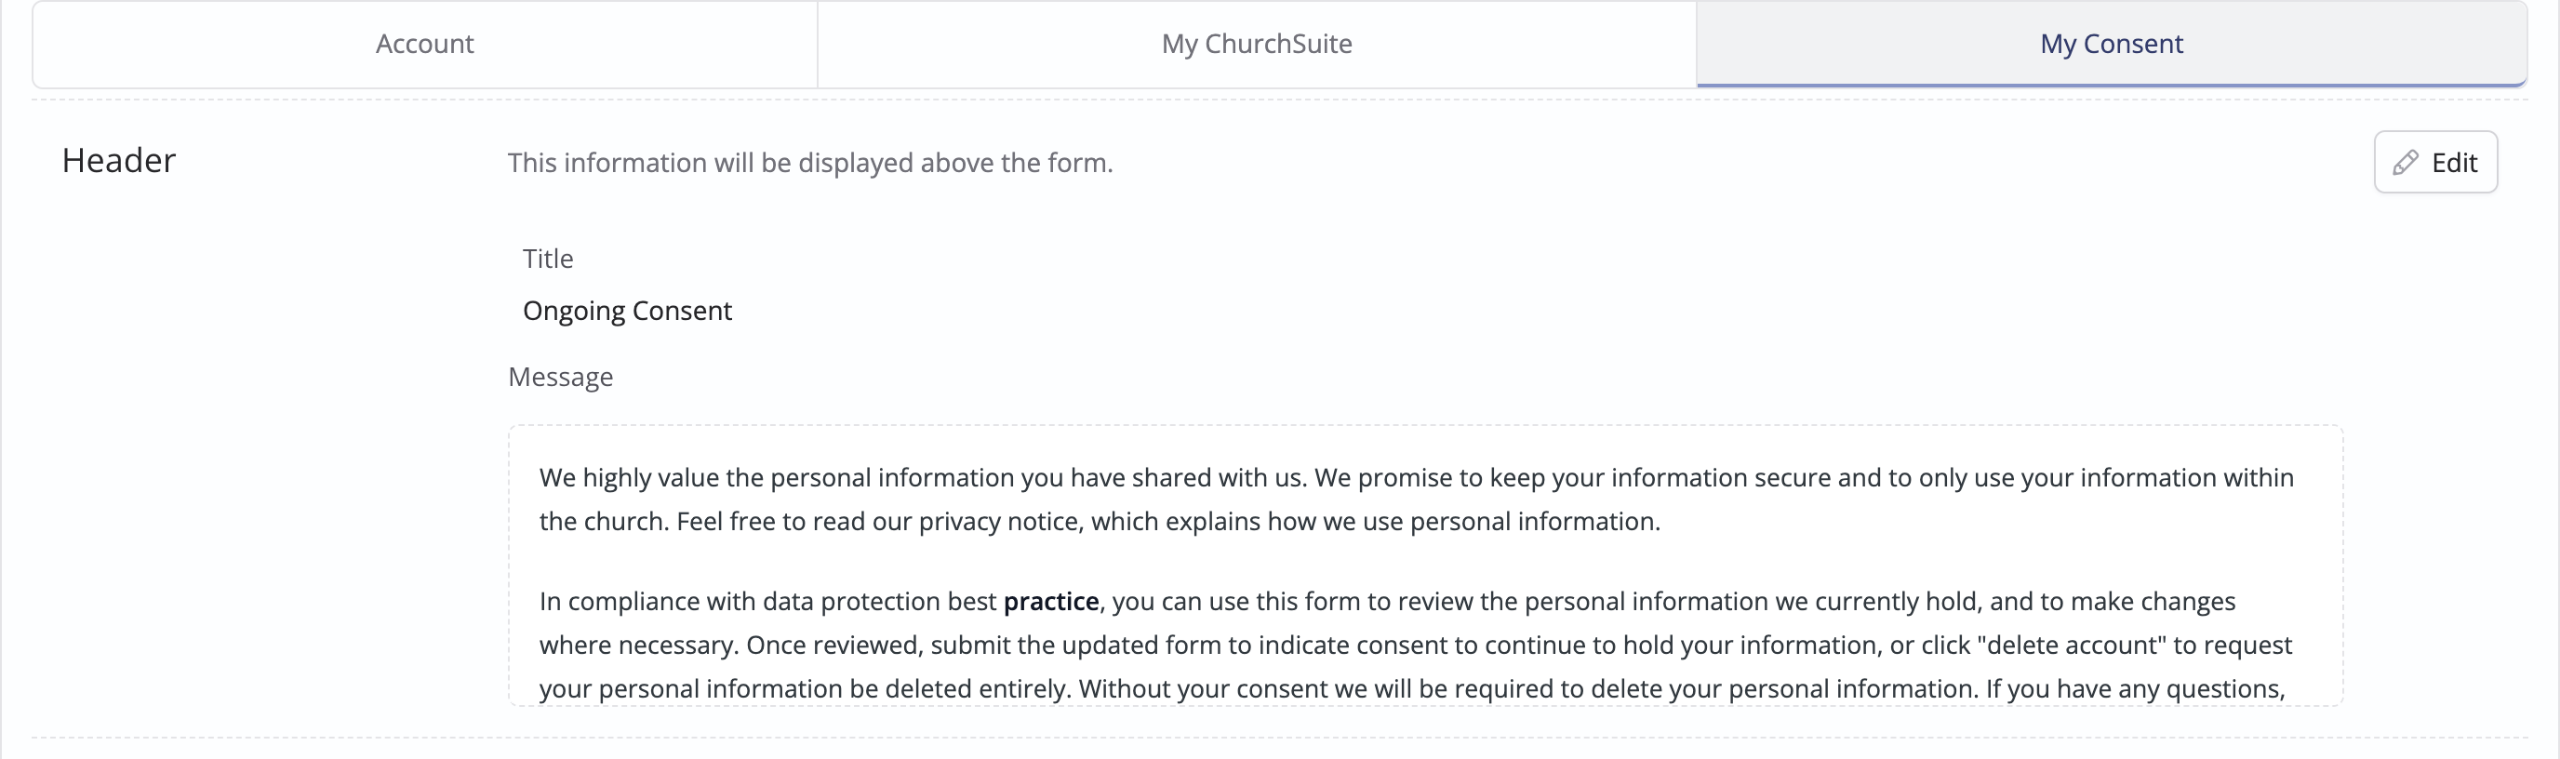Click 'Feel free to read our' text
The width and height of the screenshot is (2560, 759).
pyautogui.click(x=794, y=522)
